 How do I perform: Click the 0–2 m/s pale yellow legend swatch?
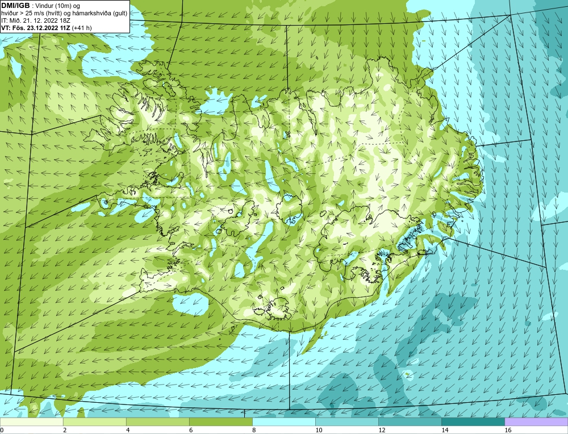coord(31,422)
